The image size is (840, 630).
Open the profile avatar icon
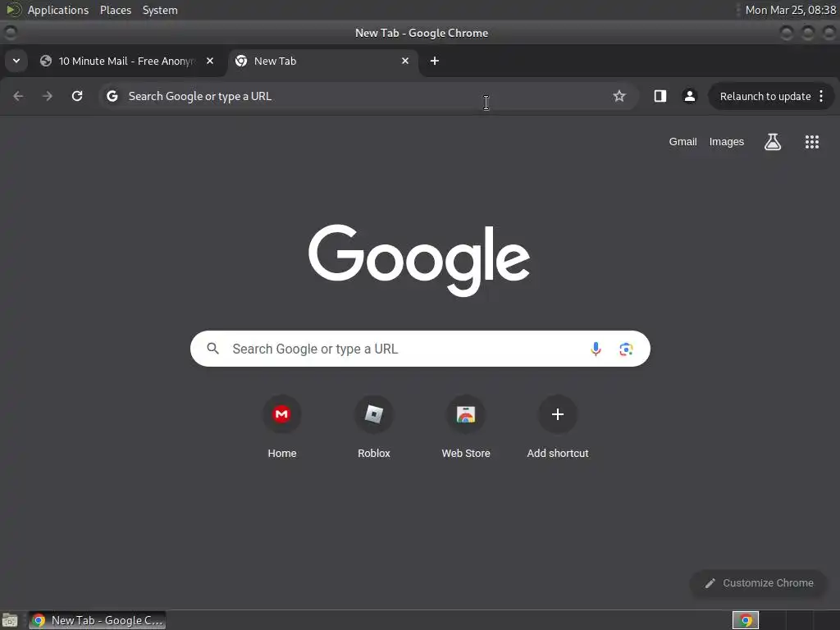pos(689,96)
